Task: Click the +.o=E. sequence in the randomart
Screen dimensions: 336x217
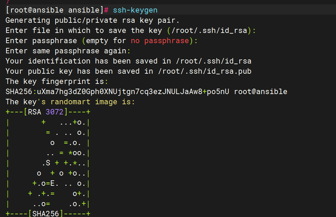Action: coord(45,183)
